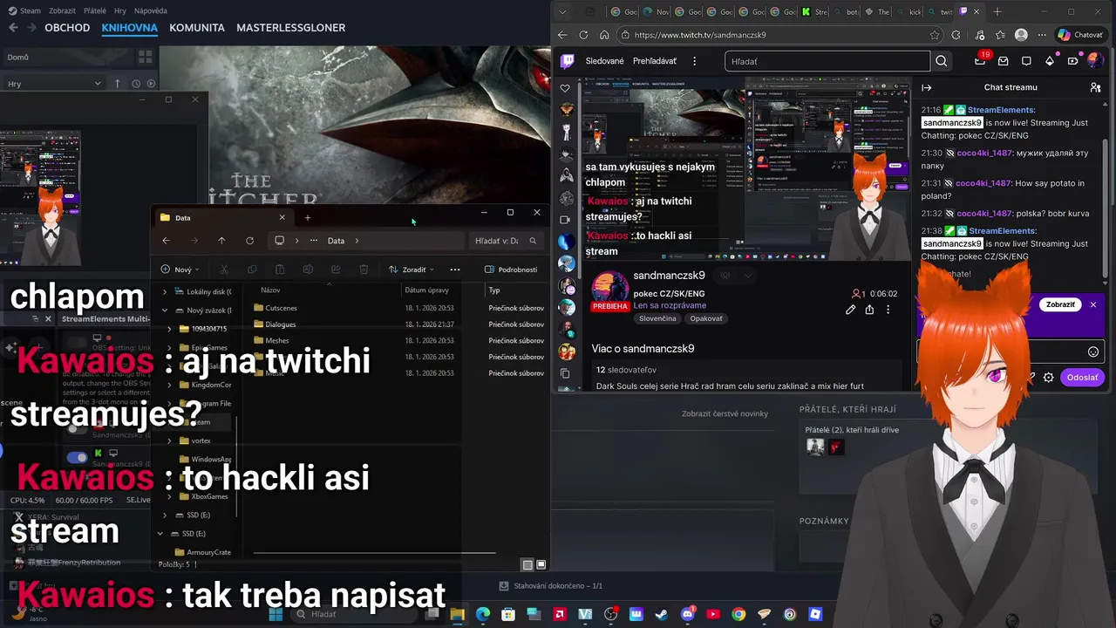The image size is (1116, 628).
Task: Select the Dialogues folder row
Action: (398, 324)
